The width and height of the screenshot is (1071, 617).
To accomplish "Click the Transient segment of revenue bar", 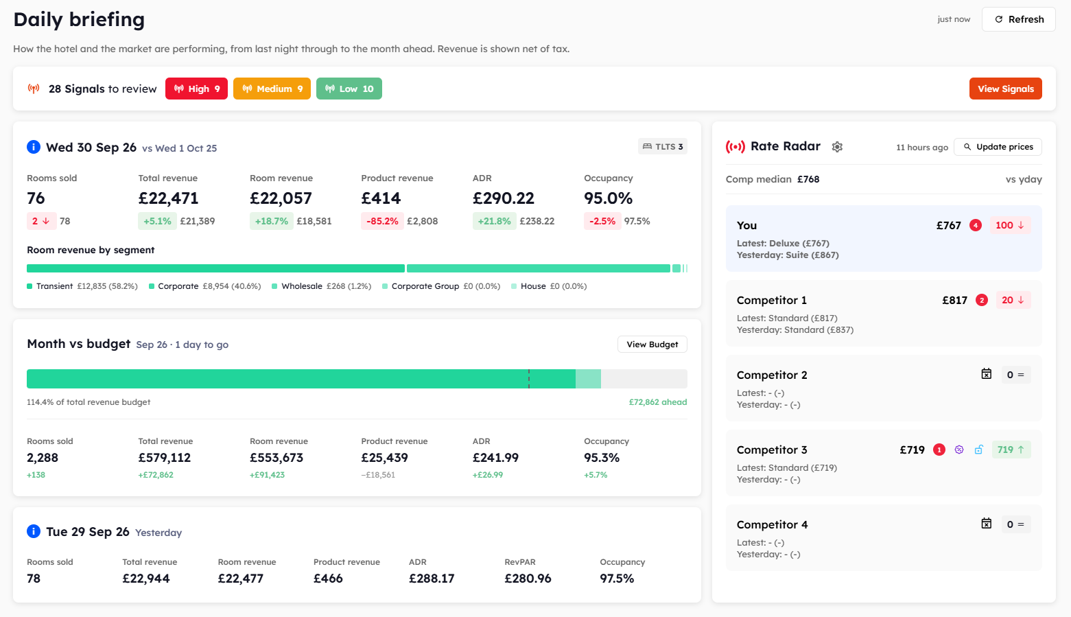I will [x=215, y=268].
